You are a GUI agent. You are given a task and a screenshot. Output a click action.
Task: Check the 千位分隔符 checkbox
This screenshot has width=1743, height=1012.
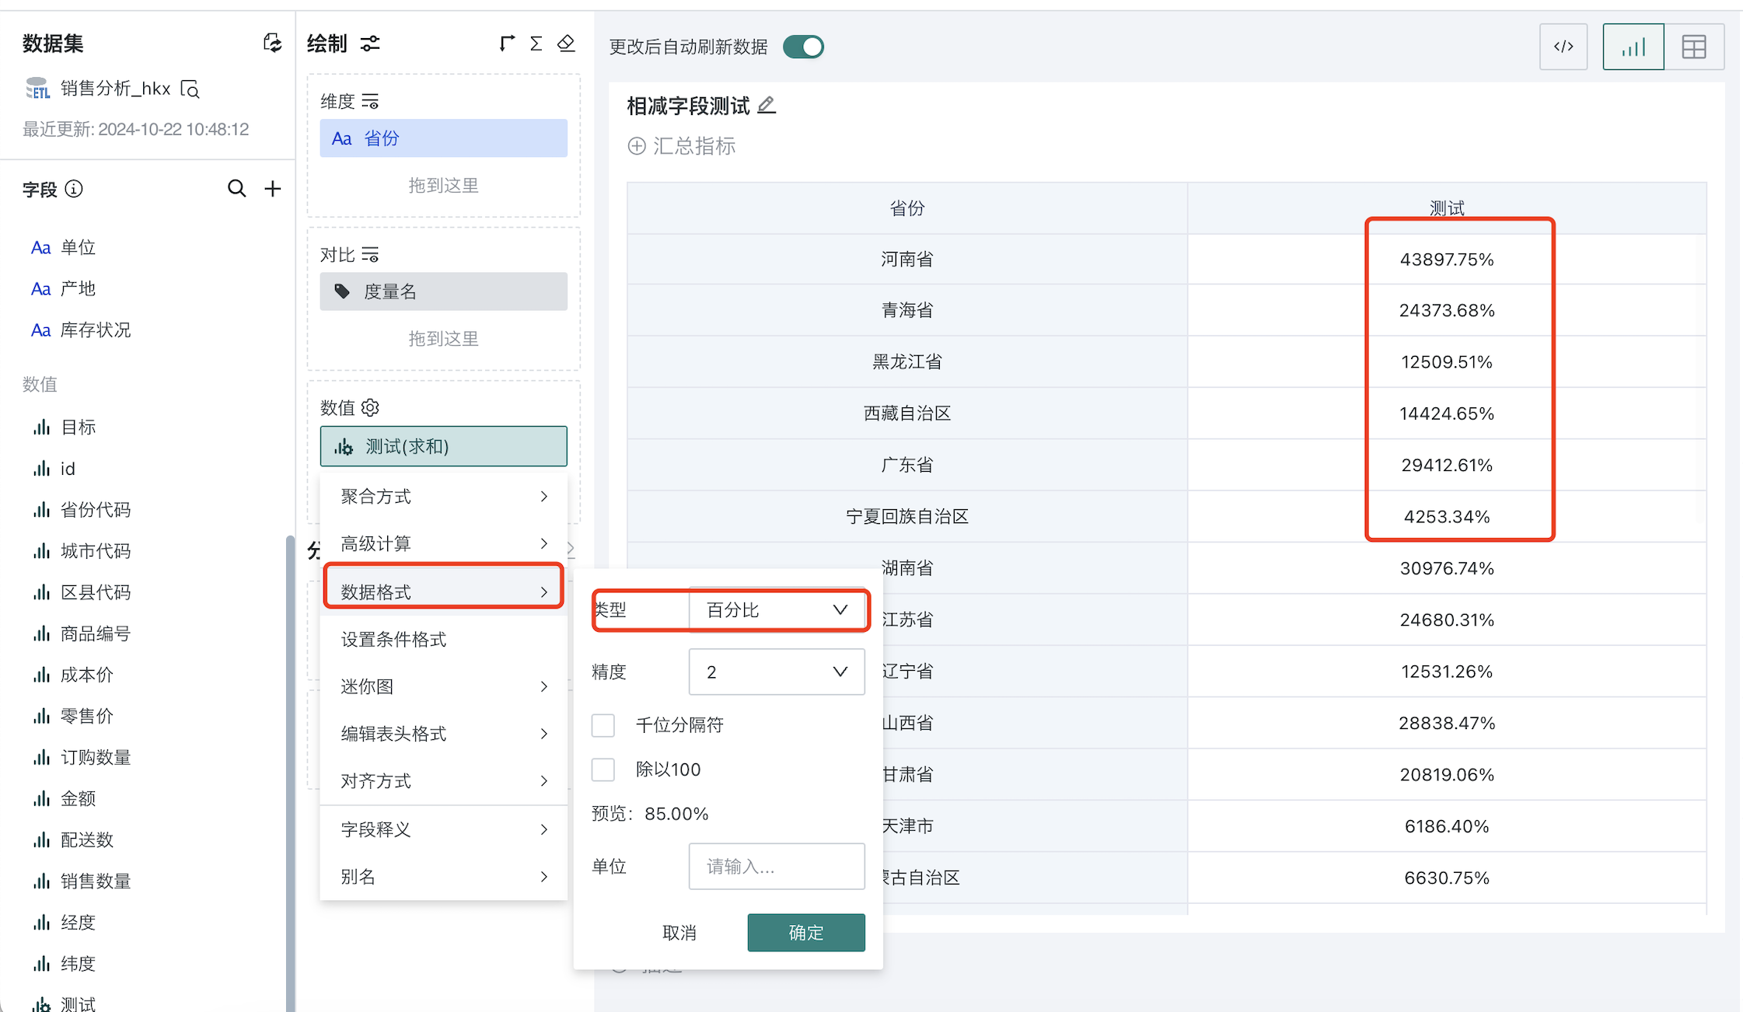coord(603,725)
